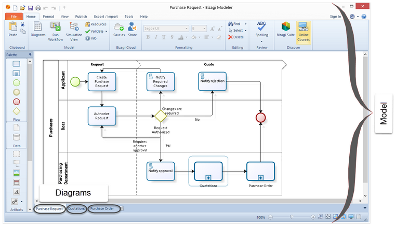Toggle Underline formatting

[164, 37]
